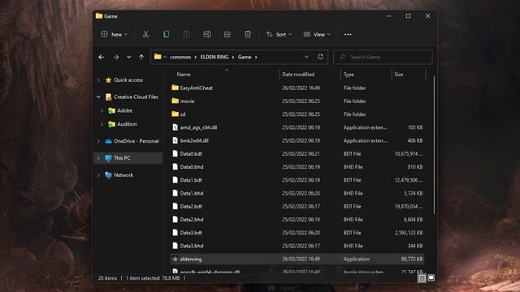Expand Quick access tree node

pos(98,80)
